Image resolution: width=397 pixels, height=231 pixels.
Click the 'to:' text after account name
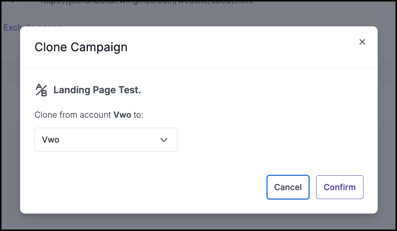pos(139,115)
